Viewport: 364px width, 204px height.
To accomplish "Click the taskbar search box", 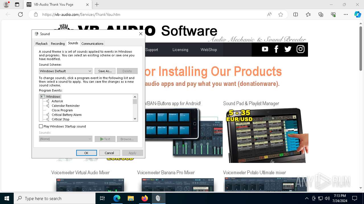I will point(55,198).
